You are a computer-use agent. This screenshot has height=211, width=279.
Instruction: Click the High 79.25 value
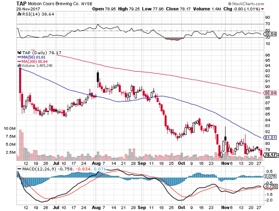coord(129,9)
